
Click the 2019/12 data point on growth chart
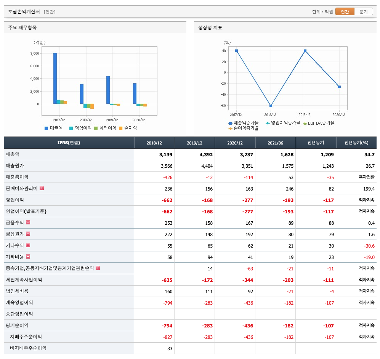pos(305,51)
